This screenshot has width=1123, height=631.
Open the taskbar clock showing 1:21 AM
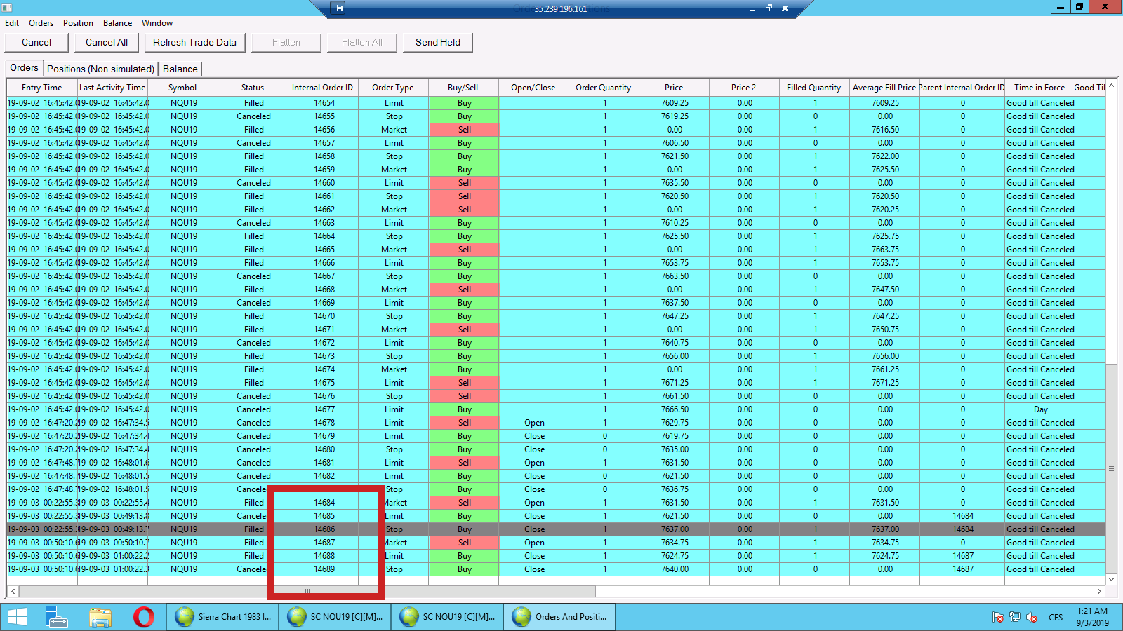tap(1092, 617)
